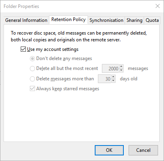Click the Retention Policy tab

pyautogui.click(x=68, y=20)
